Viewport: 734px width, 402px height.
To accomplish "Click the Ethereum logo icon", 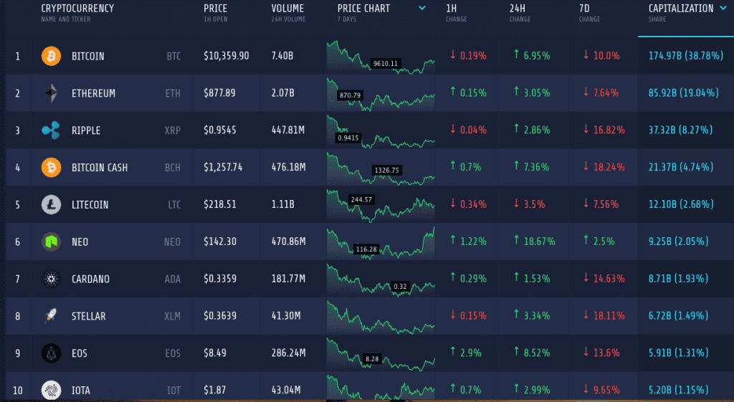I will pos(51,93).
